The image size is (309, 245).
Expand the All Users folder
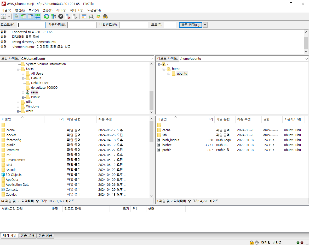pos(23,74)
